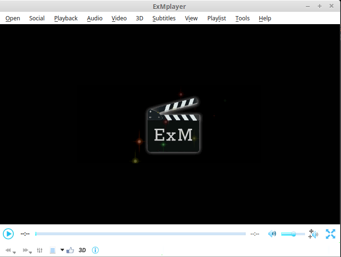Image resolution: width=341 pixels, height=257 pixels.
Task: Open the fast-forward options dropdown arrow
Action: tap(30, 252)
